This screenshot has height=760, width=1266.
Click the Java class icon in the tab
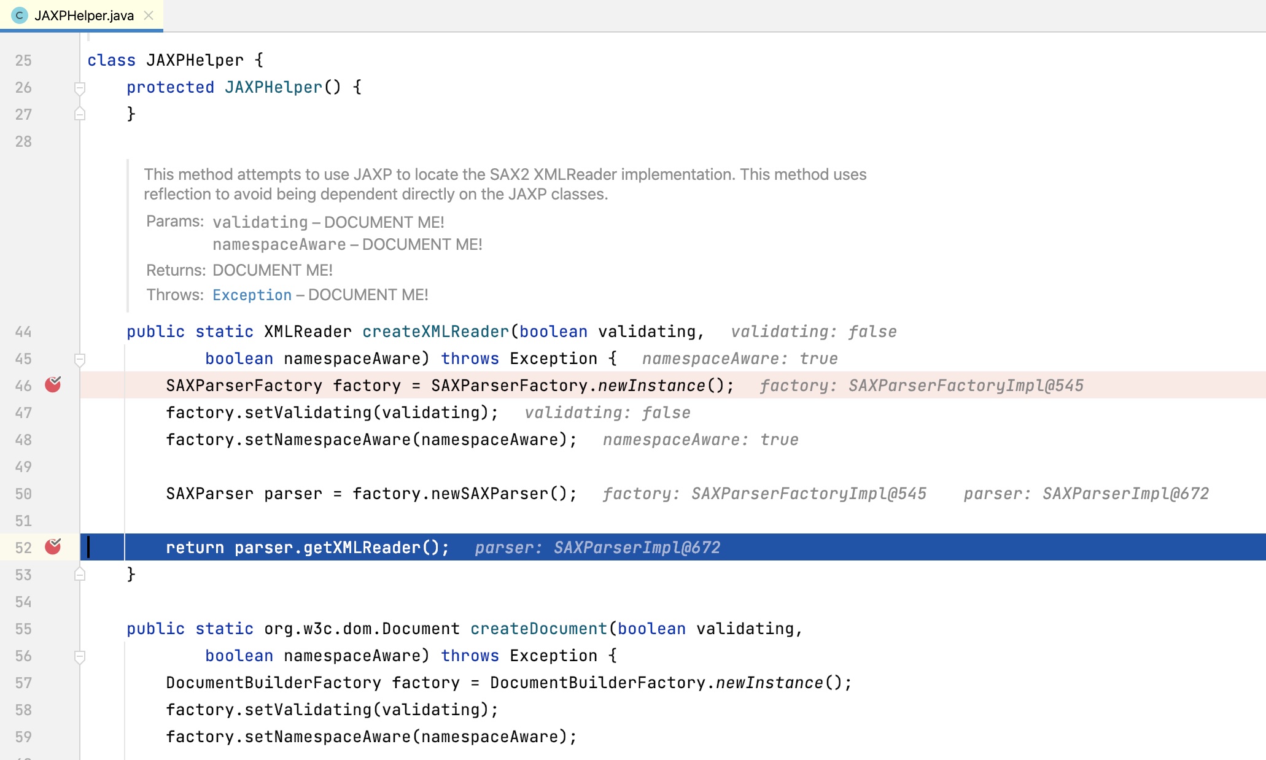coord(20,15)
